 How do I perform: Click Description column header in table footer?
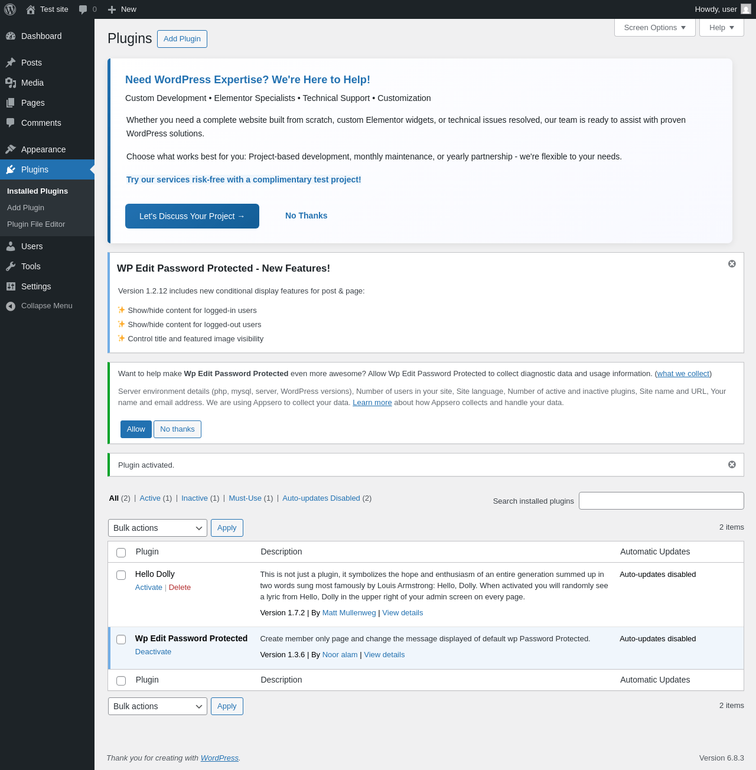pos(281,680)
